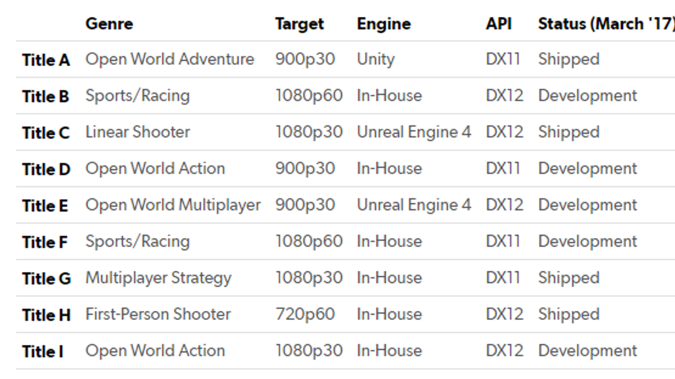This screenshot has height=379, width=675.
Task: Click the Genre column header
Action: pyautogui.click(x=109, y=24)
